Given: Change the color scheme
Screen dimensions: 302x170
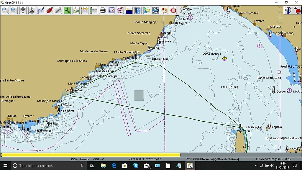Looking at the screenshot, I should (129, 10).
